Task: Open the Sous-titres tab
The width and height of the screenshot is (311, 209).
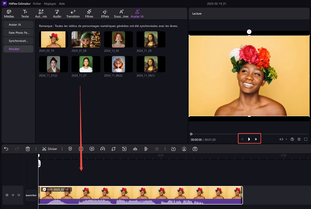Action: click(x=121, y=14)
